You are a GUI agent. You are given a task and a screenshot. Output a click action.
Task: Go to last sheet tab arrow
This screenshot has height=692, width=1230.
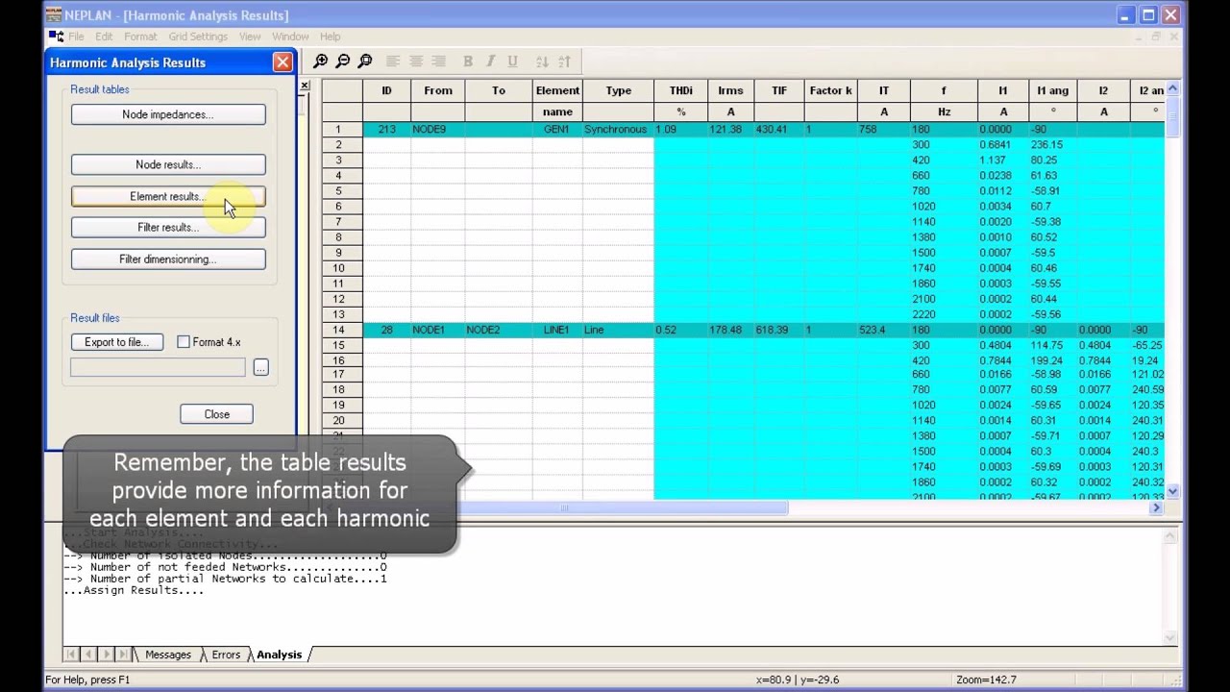click(123, 655)
